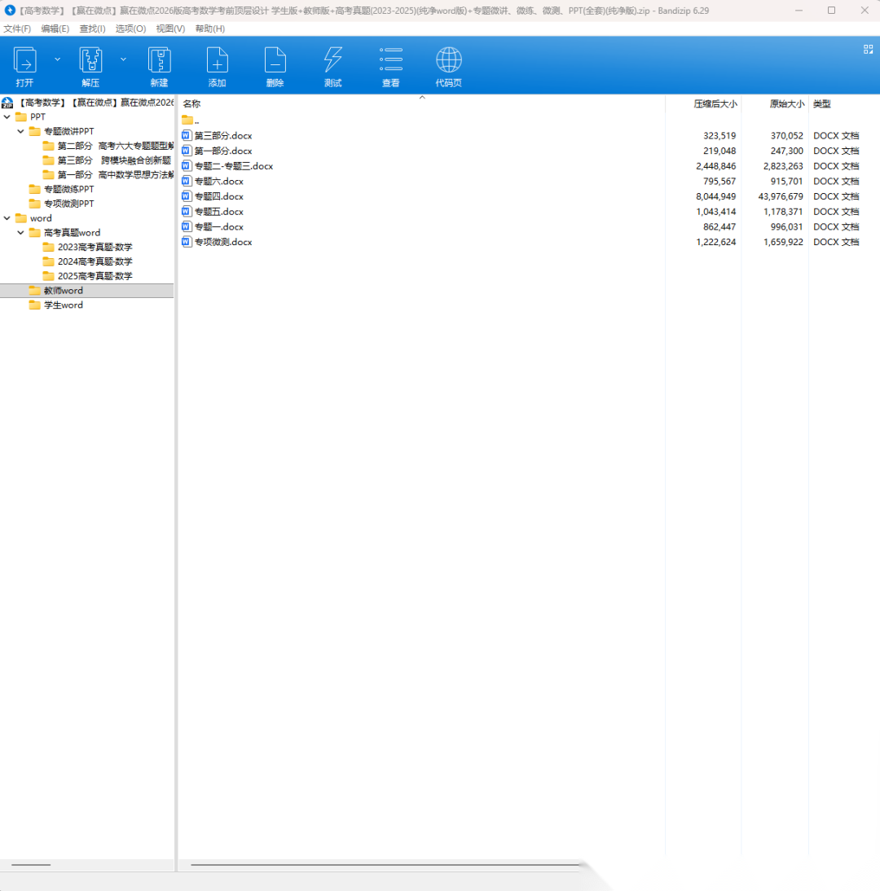Open the 文件(F) menu

(17, 29)
